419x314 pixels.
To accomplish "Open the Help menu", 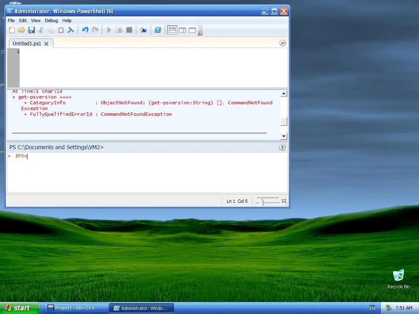I will (x=67, y=20).
